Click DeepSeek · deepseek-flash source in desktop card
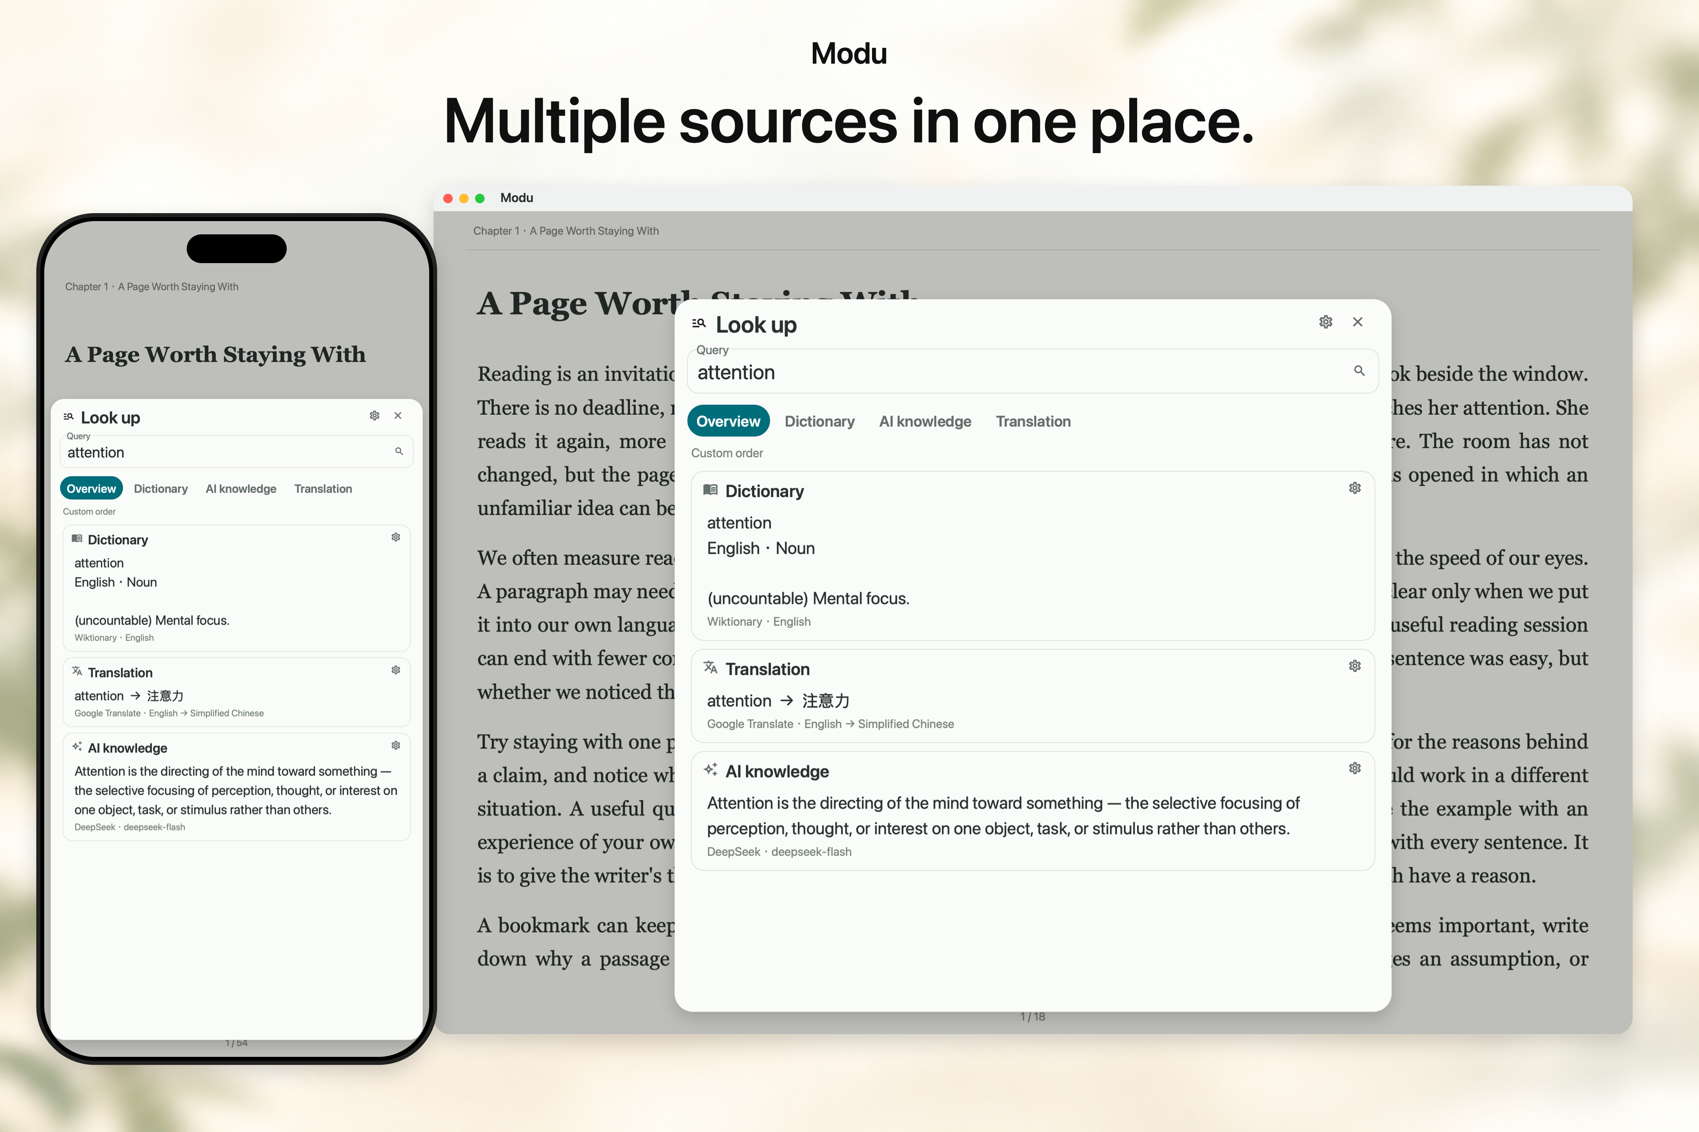1699x1132 pixels. coord(779,852)
